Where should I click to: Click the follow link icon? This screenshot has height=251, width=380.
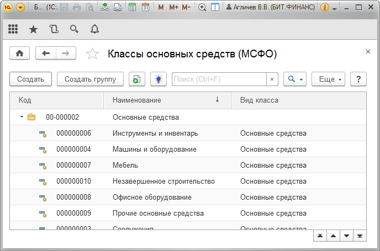click(x=118, y=7)
